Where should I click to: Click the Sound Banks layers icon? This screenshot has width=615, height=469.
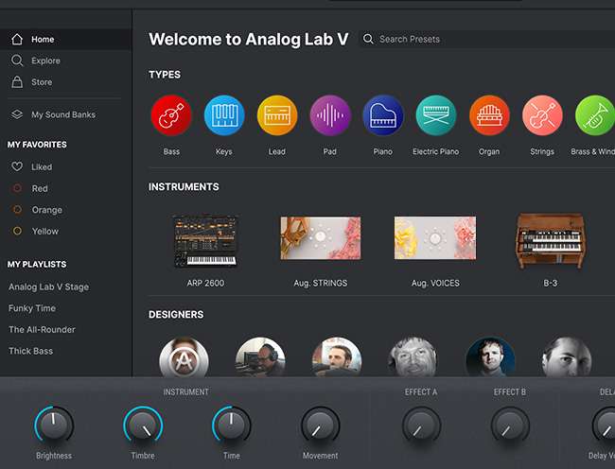[x=17, y=114]
